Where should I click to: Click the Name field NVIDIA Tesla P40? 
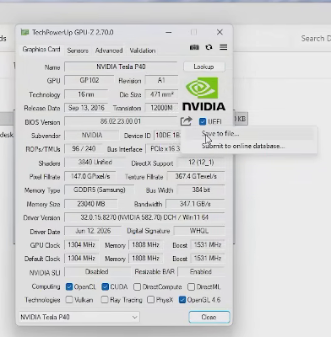(121, 67)
